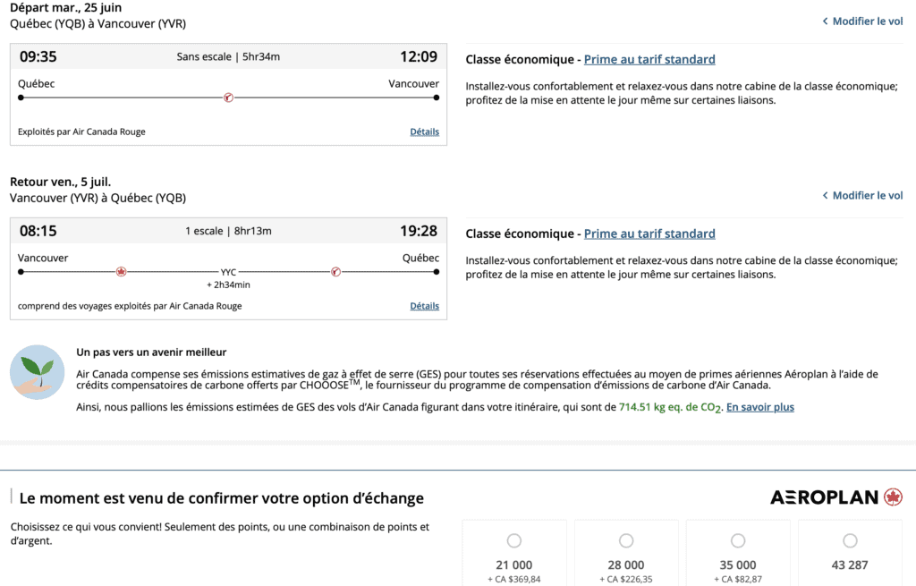Select the 28 000 points plus CA $226,35 option
This screenshot has height=586, width=916.
(x=626, y=540)
